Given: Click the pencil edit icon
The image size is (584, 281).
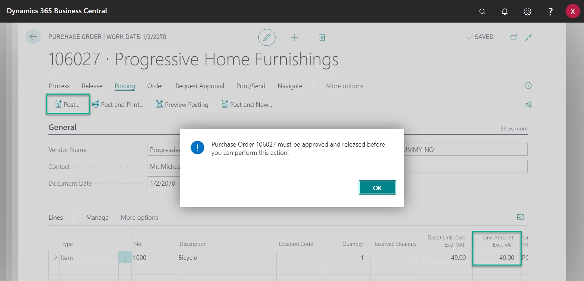Looking at the screenshot, I should (x=267, y=37).
